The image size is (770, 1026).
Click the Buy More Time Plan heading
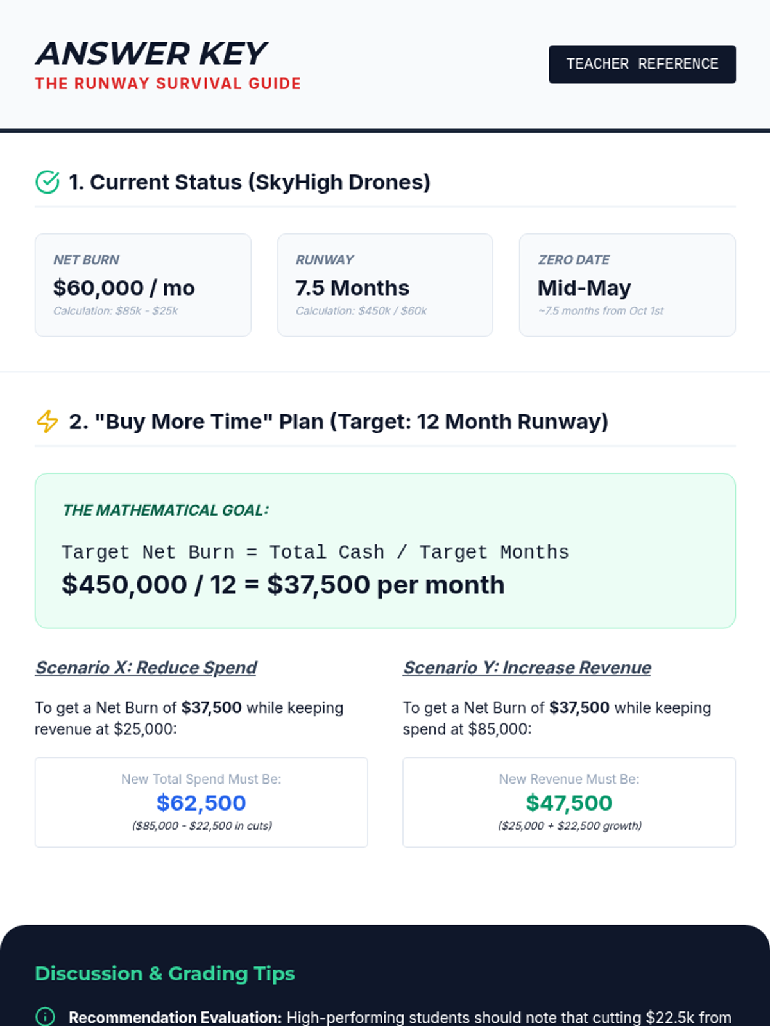(338, 421)
